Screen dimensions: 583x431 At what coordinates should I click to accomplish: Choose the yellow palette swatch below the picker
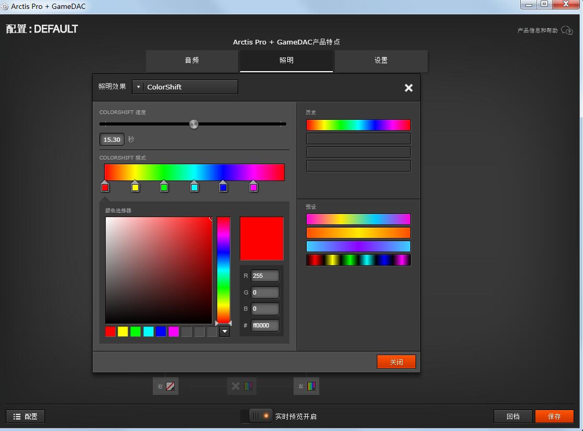pyautogui.click(x=123, y=332)
